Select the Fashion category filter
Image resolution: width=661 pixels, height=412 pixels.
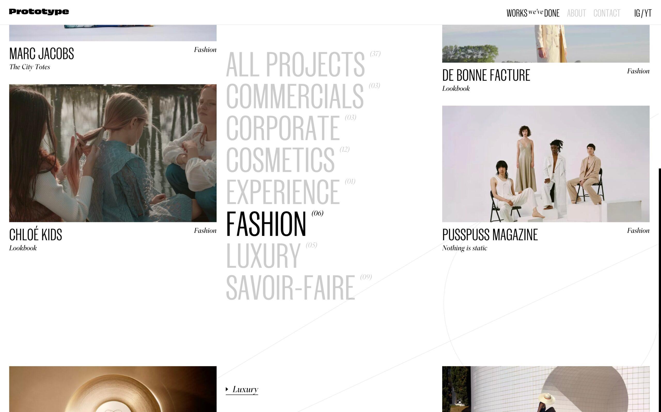pos(266,224)
